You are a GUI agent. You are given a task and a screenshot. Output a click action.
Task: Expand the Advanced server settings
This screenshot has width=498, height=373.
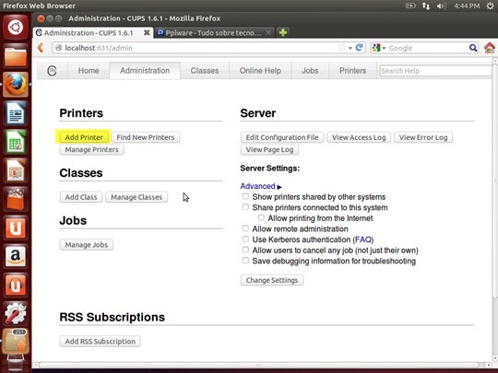(261, 186)
